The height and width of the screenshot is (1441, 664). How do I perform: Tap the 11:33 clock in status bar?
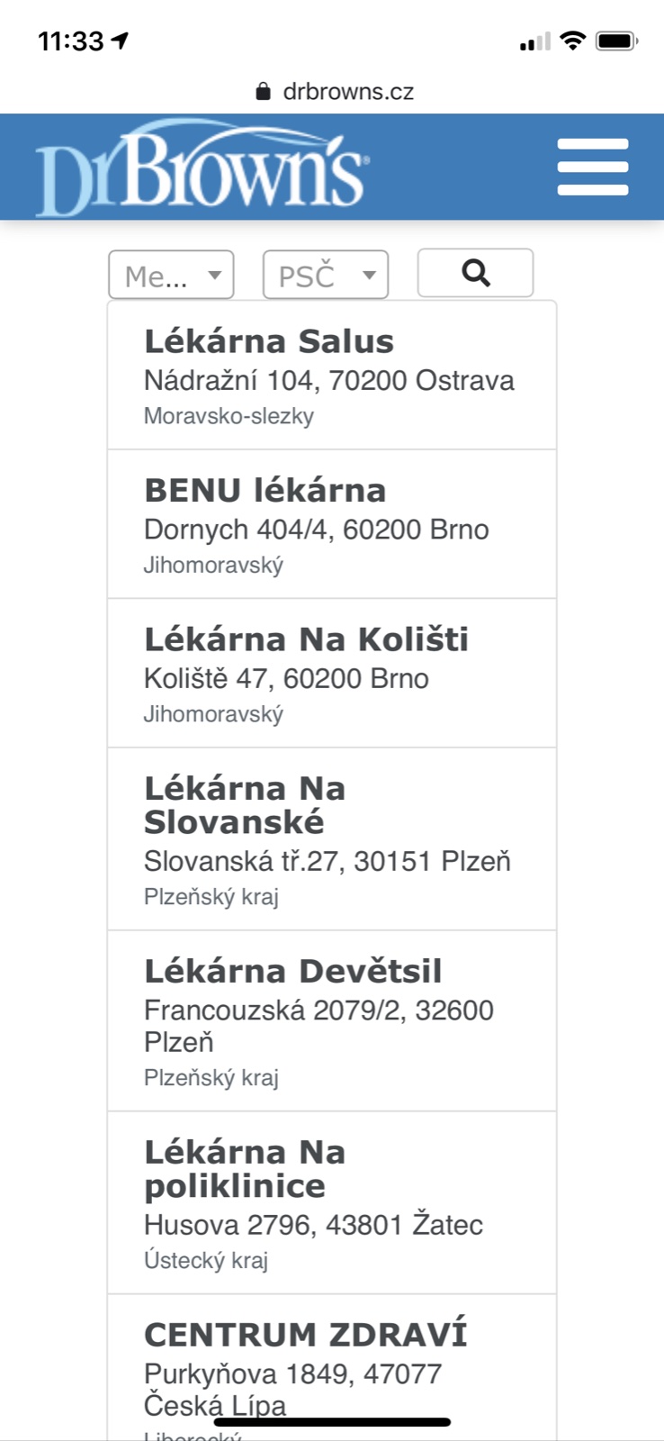[x=70, y=41]
